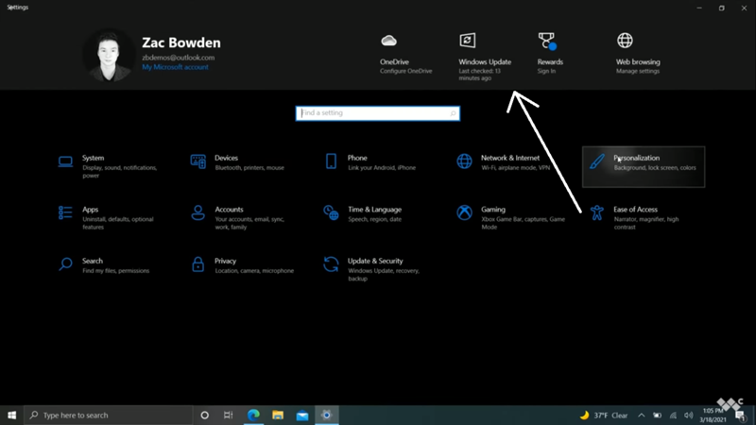Open the notification center icon
756x425 pixels.
click(741, 416)
